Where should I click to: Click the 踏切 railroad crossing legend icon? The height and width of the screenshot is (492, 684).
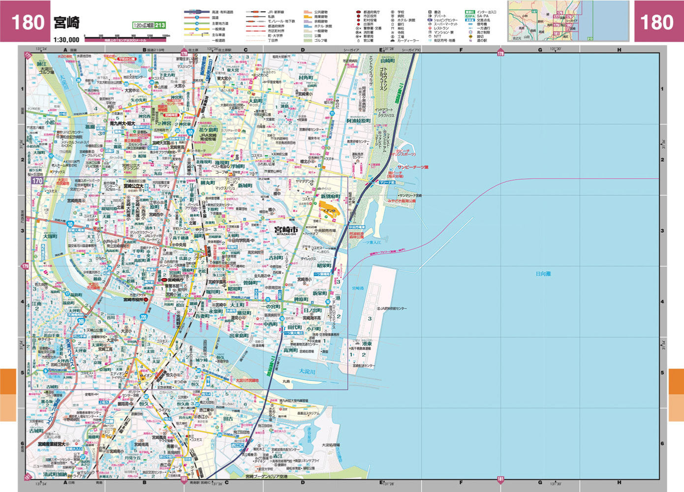[470, 36]
